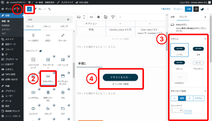Viewport: 212px width, 121px height.
Task: Select the 立体 button style
Action: pyautogui.click(x=198, y=50)
